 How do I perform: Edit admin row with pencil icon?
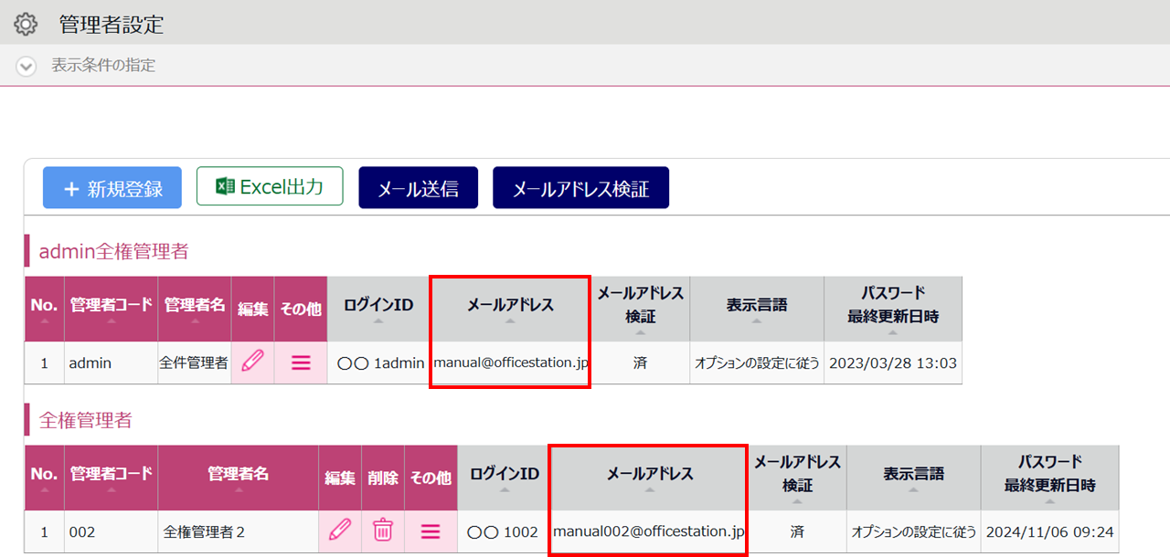coord(252,363)
